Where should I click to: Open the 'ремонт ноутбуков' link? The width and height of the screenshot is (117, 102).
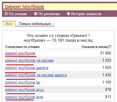pos(20,53)
